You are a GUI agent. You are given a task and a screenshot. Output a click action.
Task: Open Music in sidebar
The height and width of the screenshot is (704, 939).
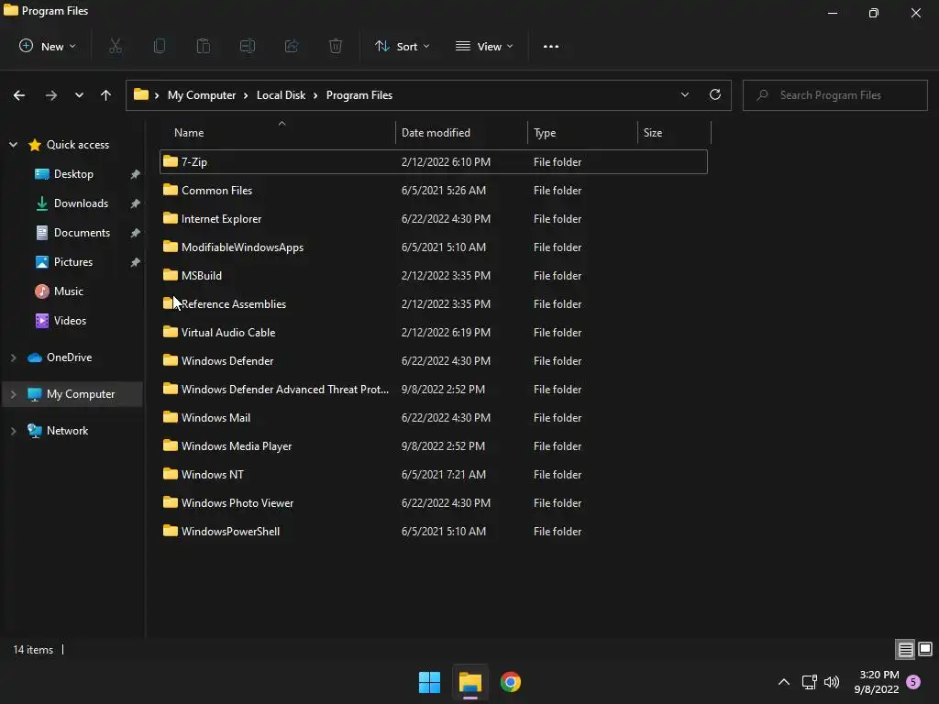click(x=68, y=291)
